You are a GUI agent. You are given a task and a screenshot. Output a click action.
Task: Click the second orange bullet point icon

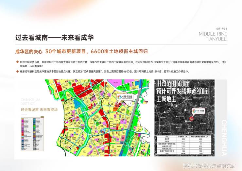coord(17,71)
